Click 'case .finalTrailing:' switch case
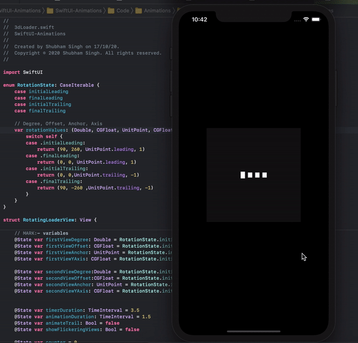The height and width of the screenshot is (343, 358). click(x=54, y=181)
